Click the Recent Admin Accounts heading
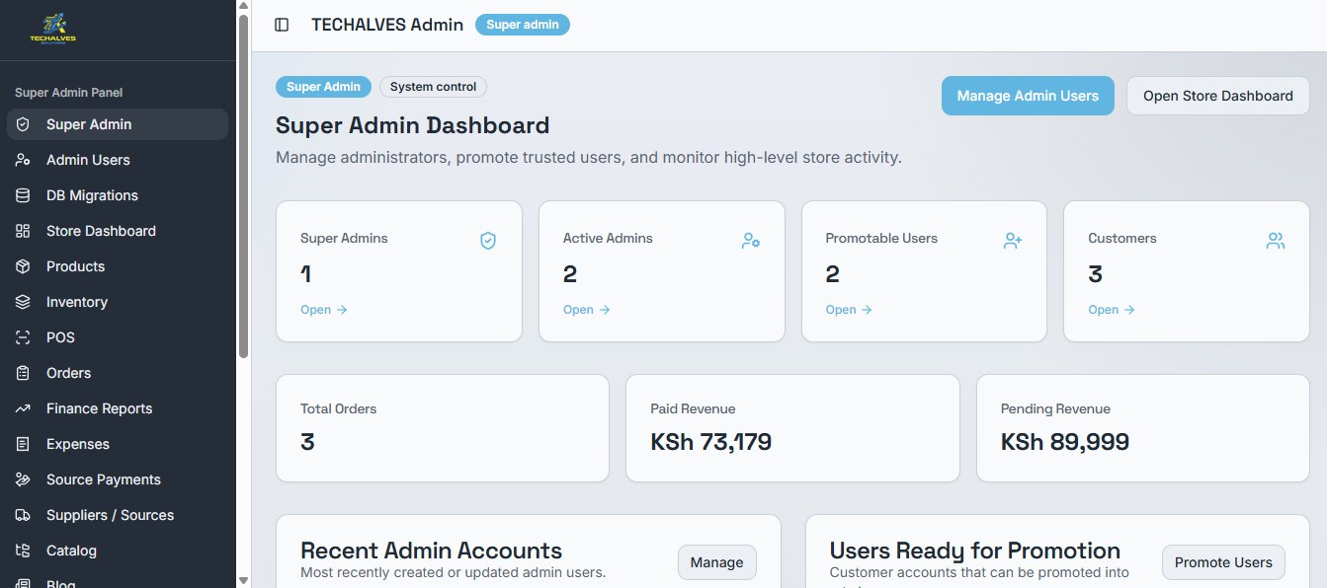 tap(431, 551)
